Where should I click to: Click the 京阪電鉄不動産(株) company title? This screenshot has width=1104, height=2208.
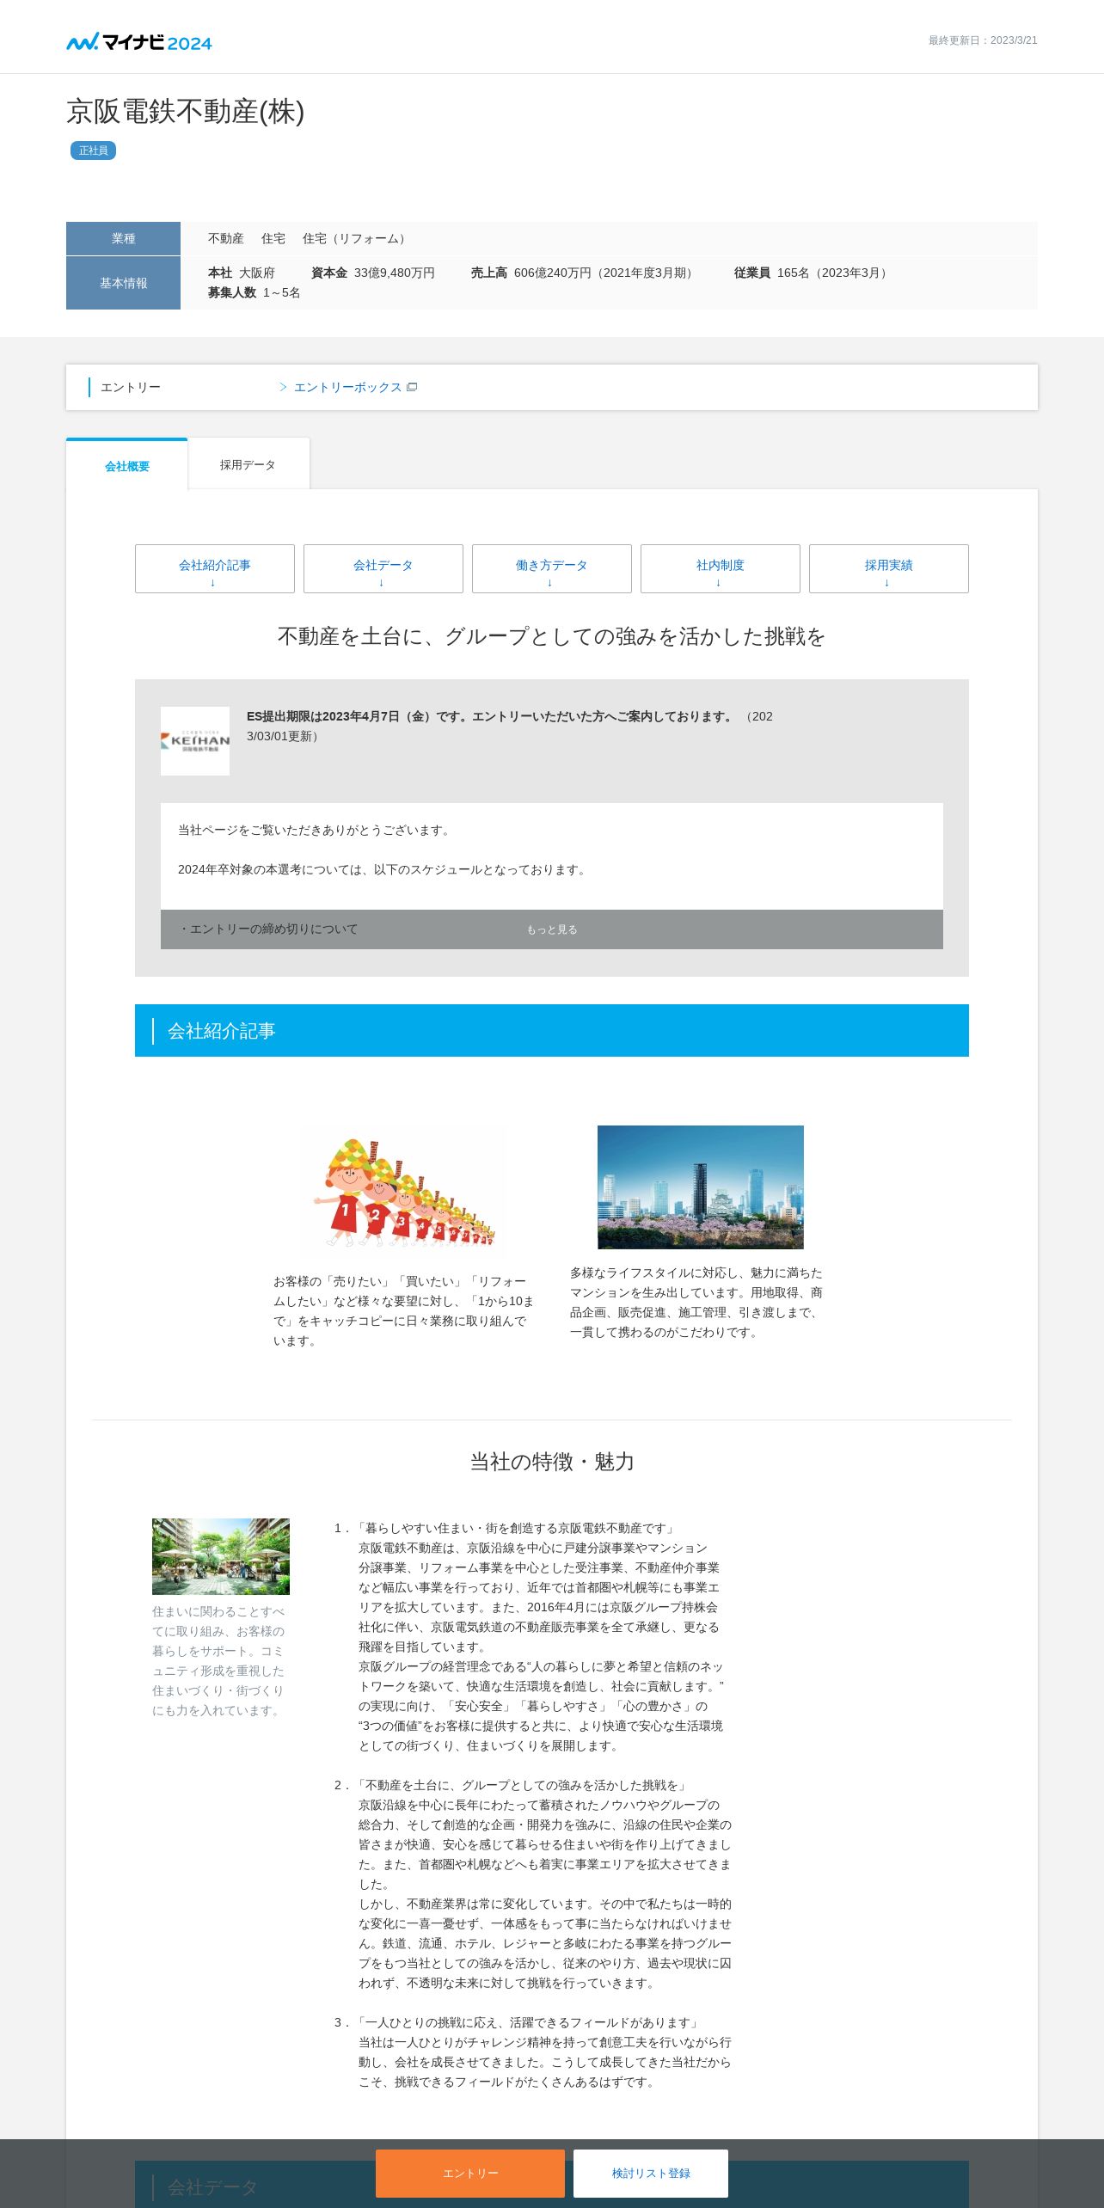coord(185,112)
